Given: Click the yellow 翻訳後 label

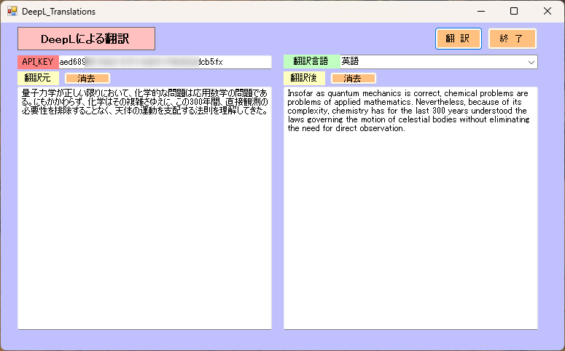Looking at the screenshot, I should 304,78.
